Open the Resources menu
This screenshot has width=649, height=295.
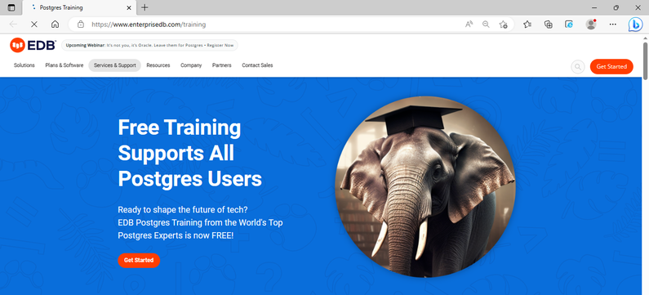[x=158, y=65]
